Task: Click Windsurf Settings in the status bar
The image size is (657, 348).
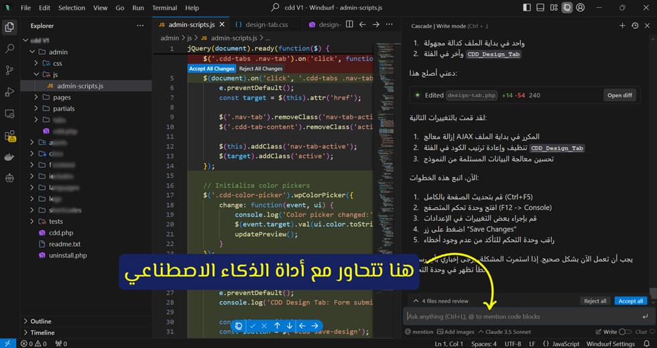Action: tap(611, 344)
